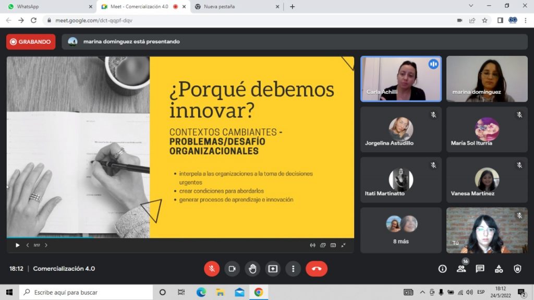Switch to the WhatsApp tab
This screenshot has height=300, width=534.
[x=47, y=7]
